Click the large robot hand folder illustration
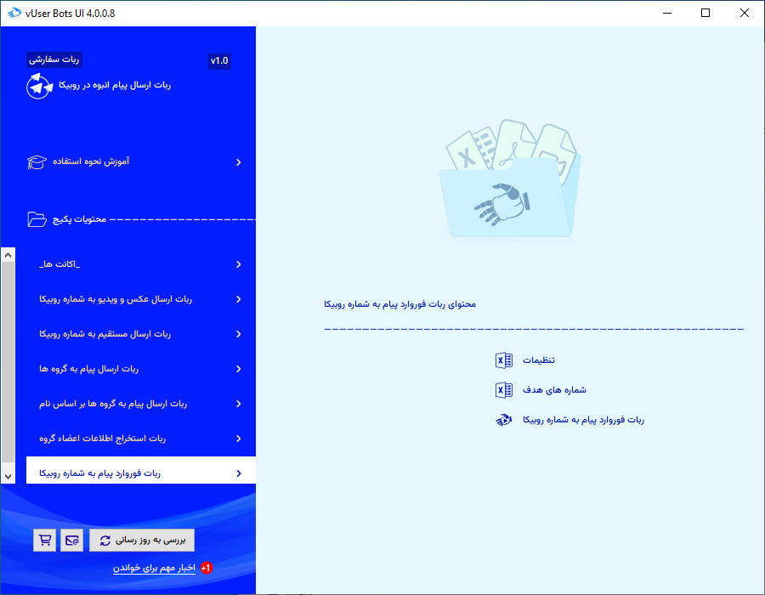The height and width of the screenshot is (595, 765). (510, 178)
